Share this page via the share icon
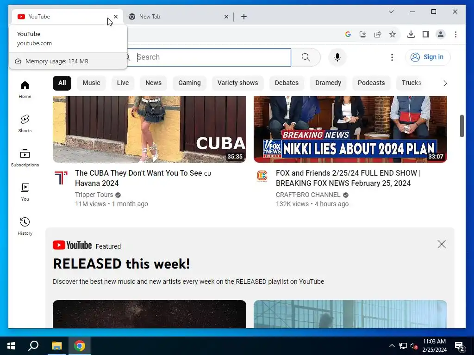The height and width of the screenshot is (355, 474). (378, 34)
